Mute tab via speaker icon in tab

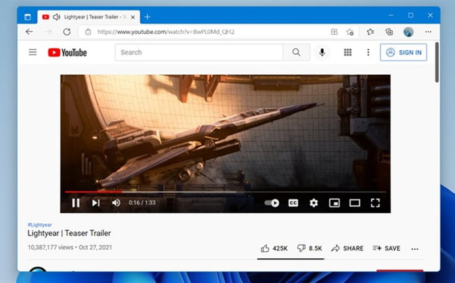pos(57,17)
